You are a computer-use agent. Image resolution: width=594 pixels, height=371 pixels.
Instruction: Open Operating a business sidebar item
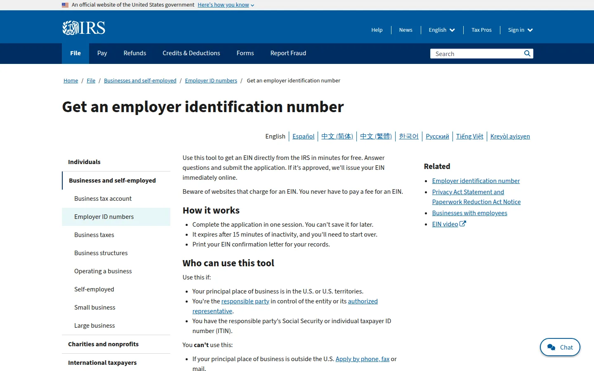[x=116, y=271]
